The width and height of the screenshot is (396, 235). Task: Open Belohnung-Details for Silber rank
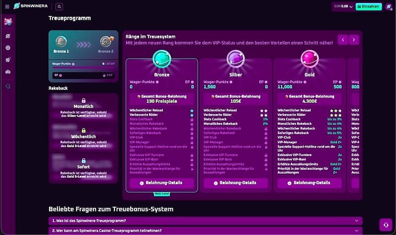click(236, 183)
